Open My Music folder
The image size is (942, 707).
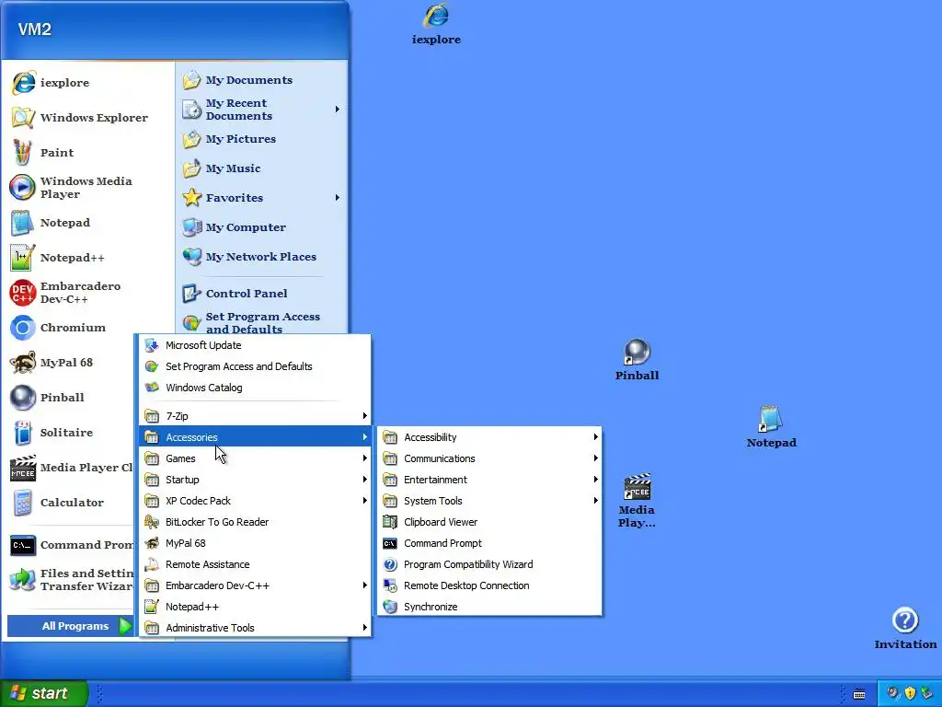tap(261, 168)
